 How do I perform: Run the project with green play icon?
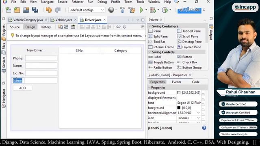pos(141,10)
